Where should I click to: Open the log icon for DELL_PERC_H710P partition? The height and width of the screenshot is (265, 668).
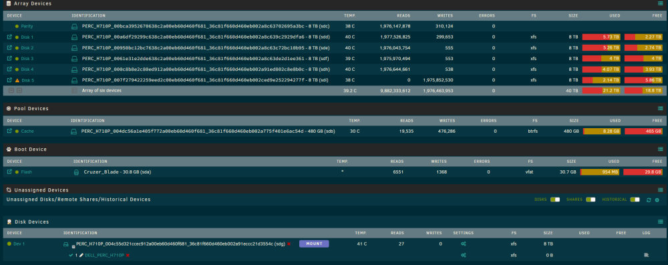pos(646,255)
